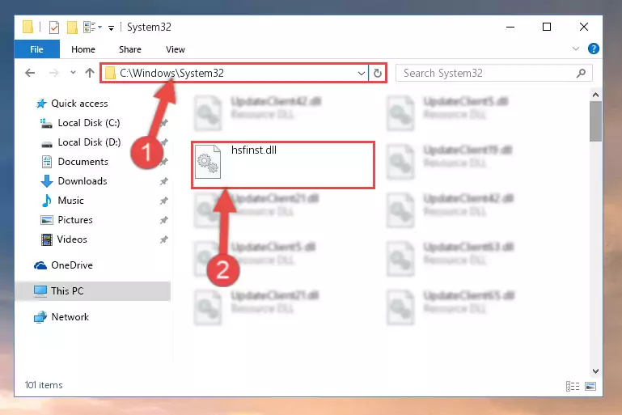The height and width of the screenshot is (415, 622).
Task: Click the Videos film icon in sidebar
Action: (x=47, y=239)
